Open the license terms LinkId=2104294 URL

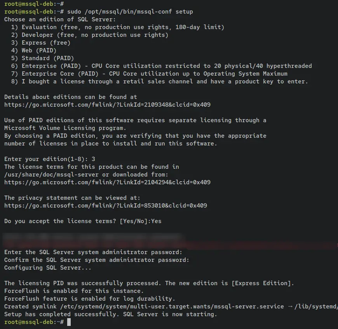tap(107, 182)
